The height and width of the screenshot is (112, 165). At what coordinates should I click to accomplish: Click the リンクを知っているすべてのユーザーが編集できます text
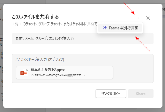coord(56,75)
